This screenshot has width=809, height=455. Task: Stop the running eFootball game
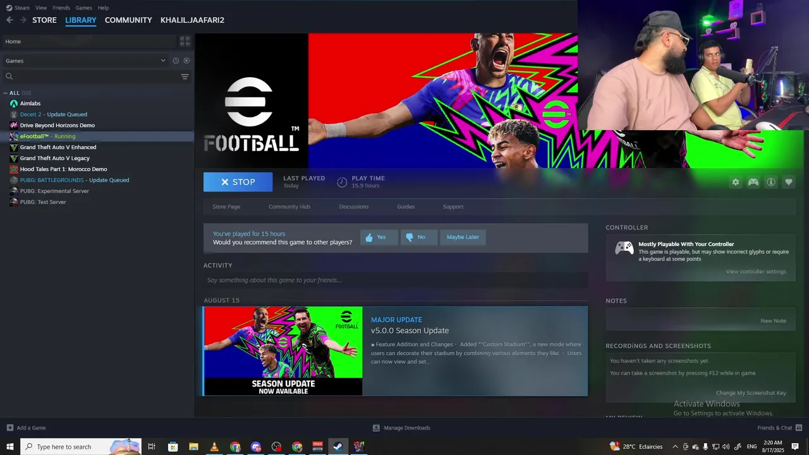click(238, 182)
